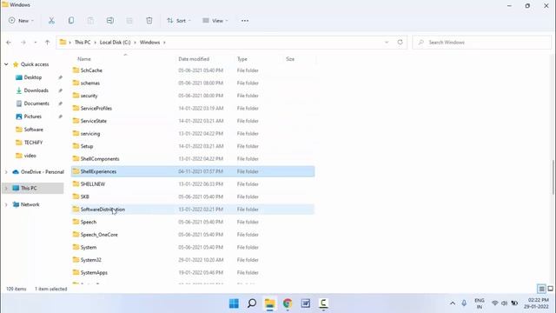Open the New dropdown menu
This screenshot has width=556, height=313.
(21, 21)
